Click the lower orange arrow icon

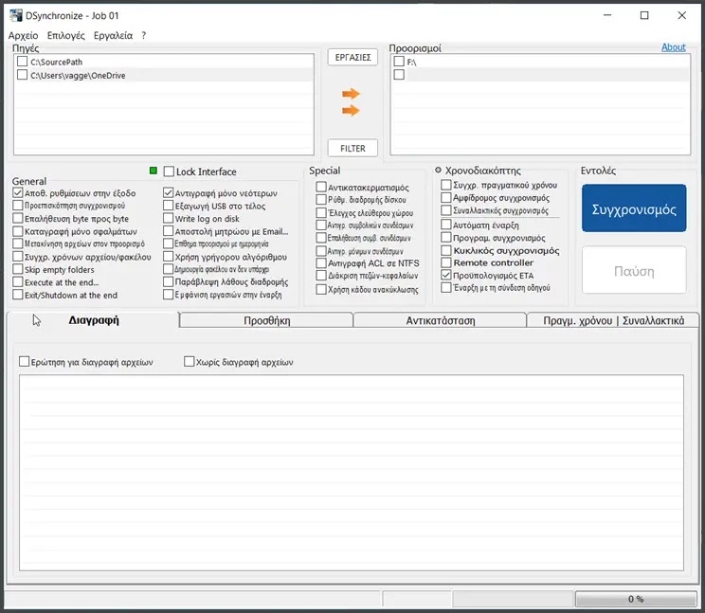351,110
